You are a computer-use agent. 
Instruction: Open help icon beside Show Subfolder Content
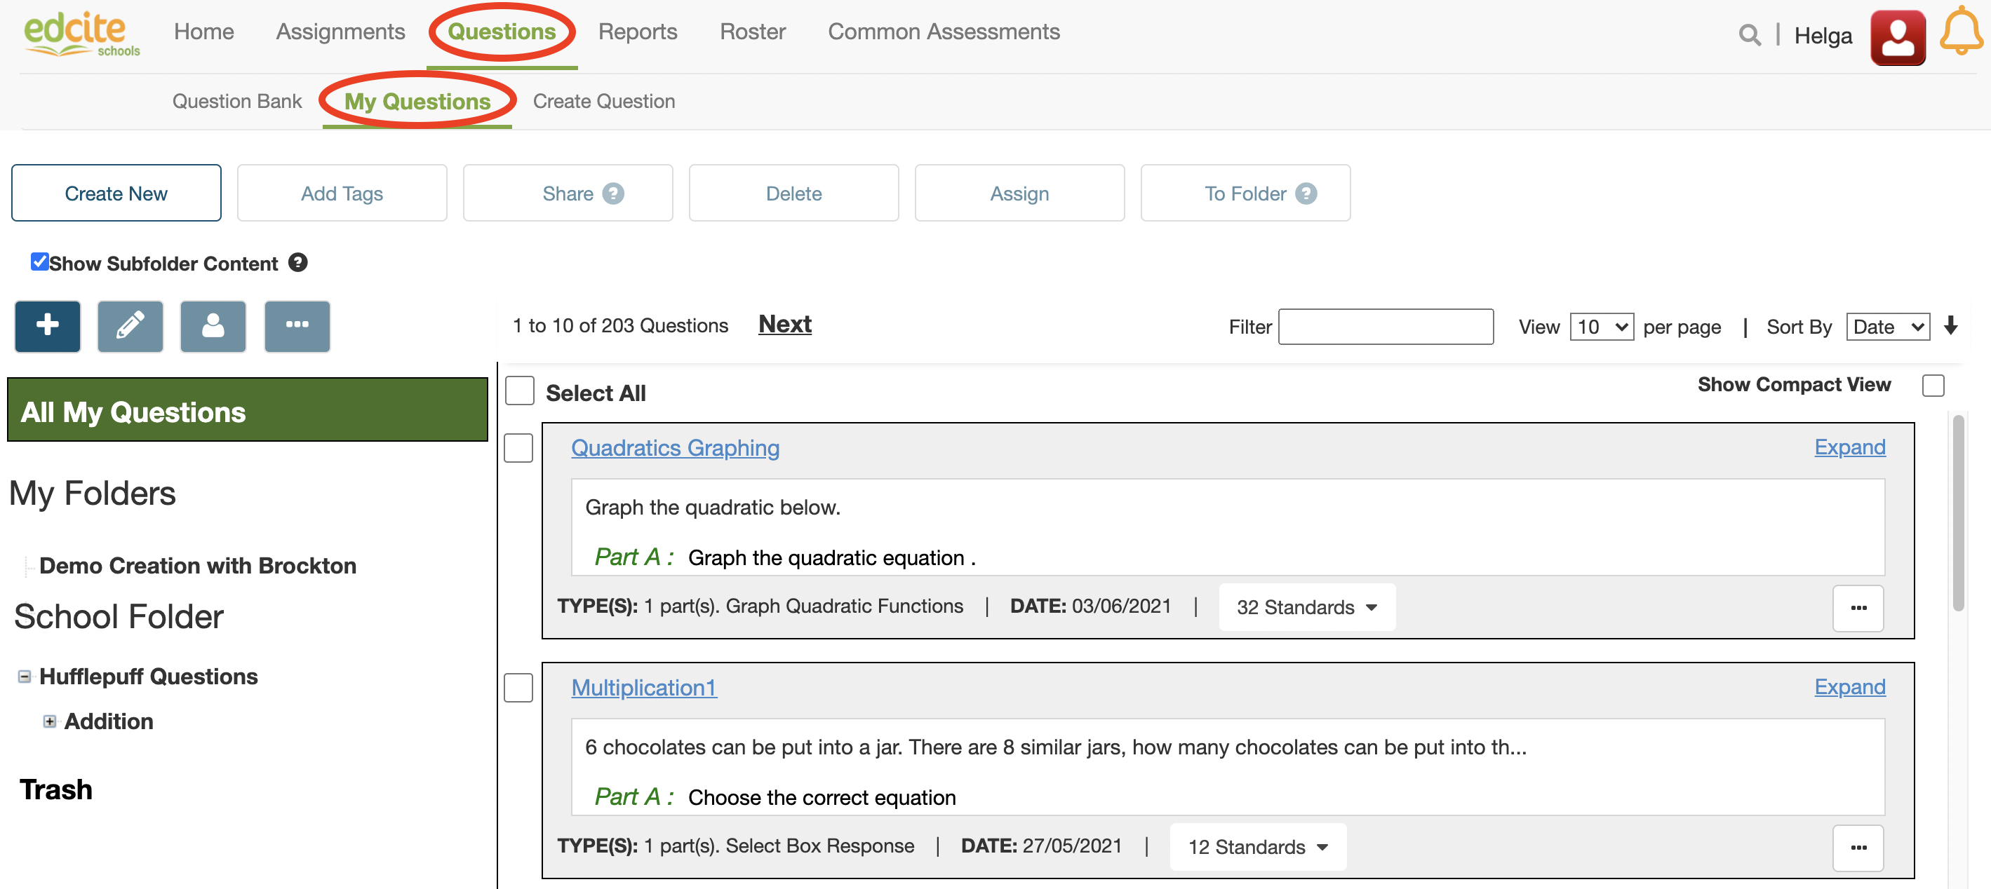click(x=297, y=263)
